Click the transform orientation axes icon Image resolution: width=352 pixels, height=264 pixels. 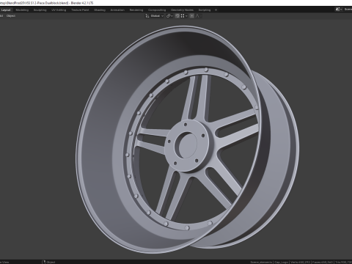pos(147,16)
